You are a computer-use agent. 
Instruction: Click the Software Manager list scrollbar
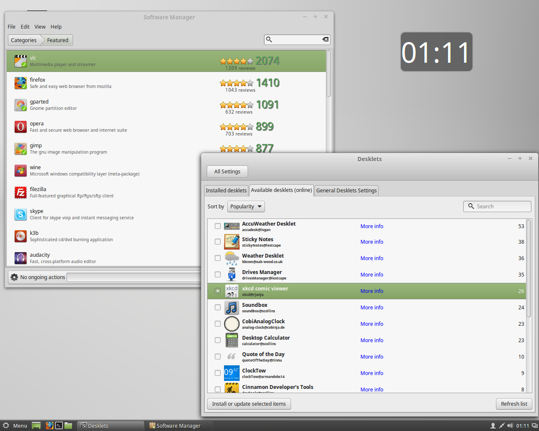point(329,74)
